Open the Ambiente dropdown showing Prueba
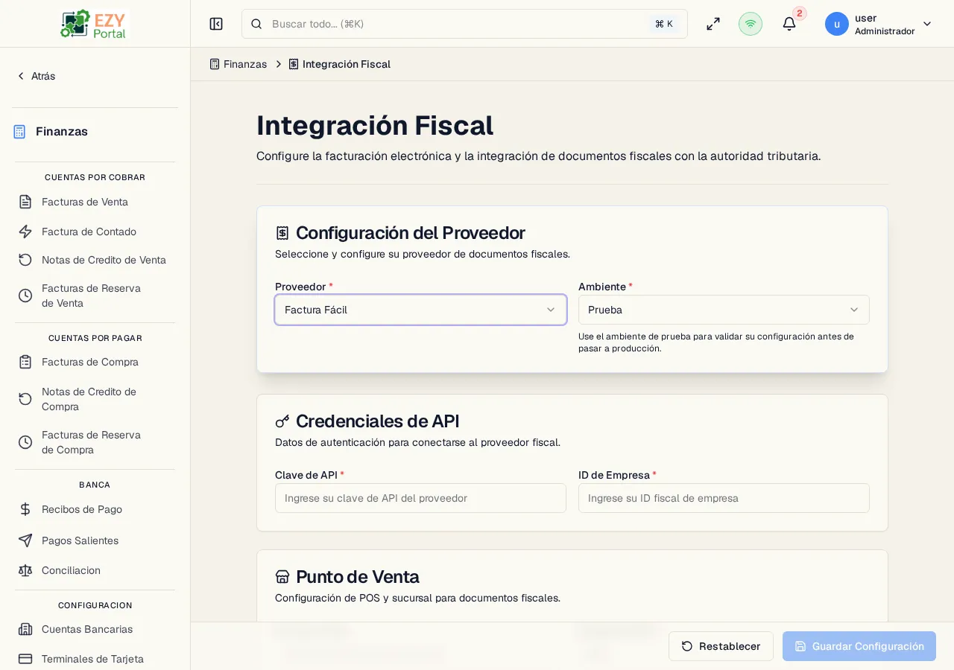Screen dimensions: 954x670 (x=724, y=310)
